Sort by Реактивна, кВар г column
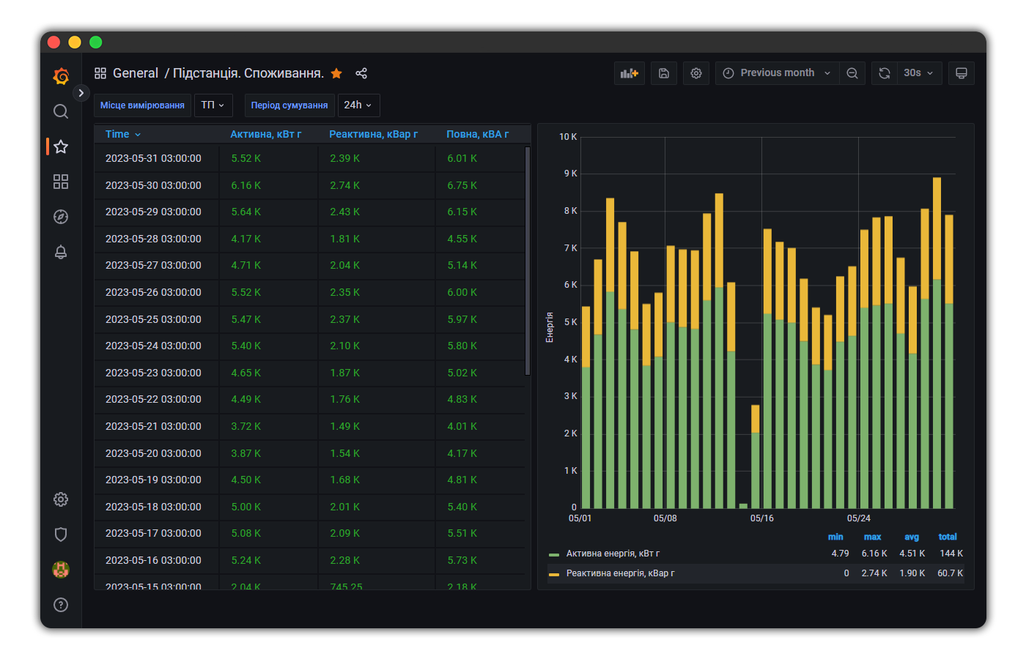 point(373,134)
